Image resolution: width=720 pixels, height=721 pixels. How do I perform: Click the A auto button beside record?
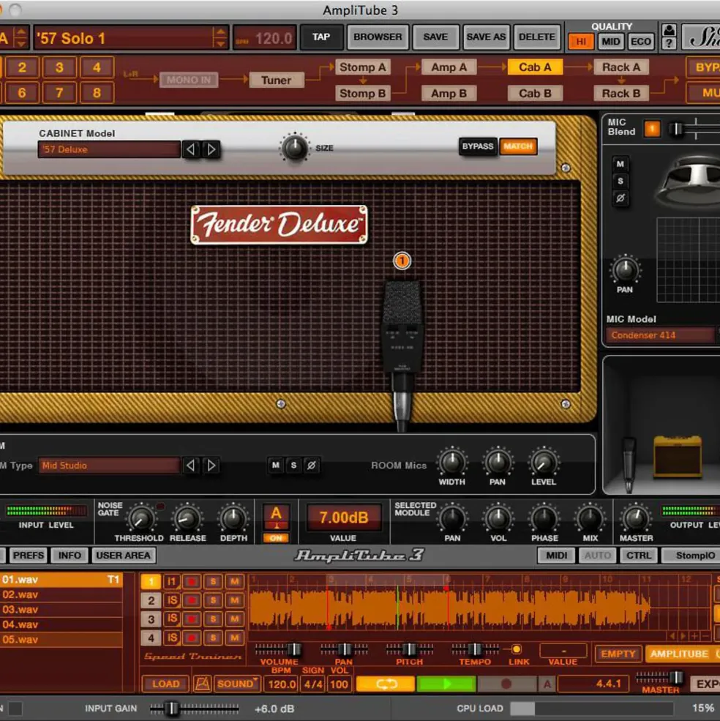click(547, 684)
